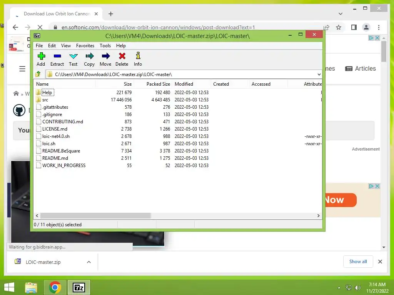Click the Add toolbar icon in 7-Zip

pos(41,56)
